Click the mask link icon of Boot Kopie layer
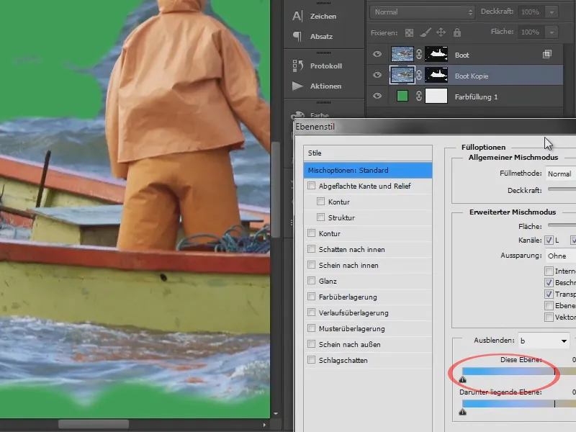This screenshot has height=432, width=576. [419, 76]
